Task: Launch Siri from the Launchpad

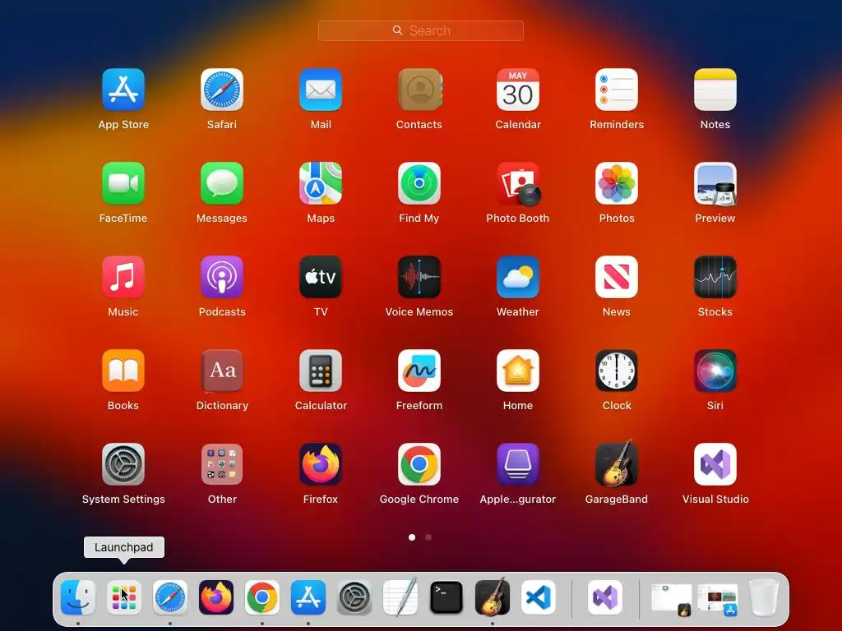Action: [x=715, y=371]
